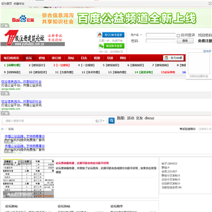Click the blue magnifier search icon

coord(111,121)
